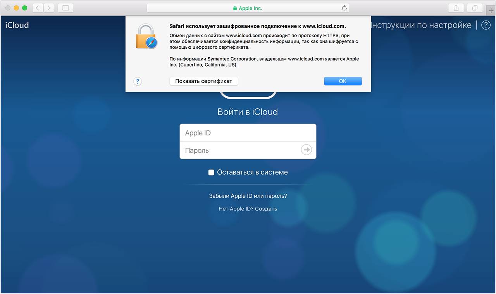Click the Пароль input field
Image resolution: width=496 pixels, height=294 pixels.
pos(240,150)
